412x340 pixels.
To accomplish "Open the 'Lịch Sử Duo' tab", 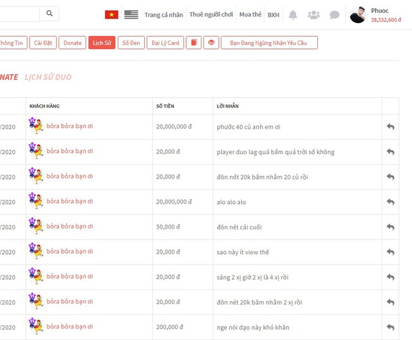I will click(48, 77).
